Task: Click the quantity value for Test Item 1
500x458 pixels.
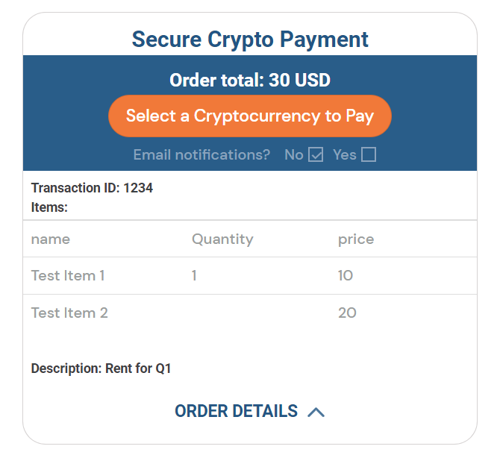Action: pyautogui.click(x=194, y=276)
